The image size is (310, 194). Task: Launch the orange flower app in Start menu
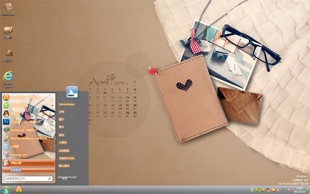[x=6, y=97]
